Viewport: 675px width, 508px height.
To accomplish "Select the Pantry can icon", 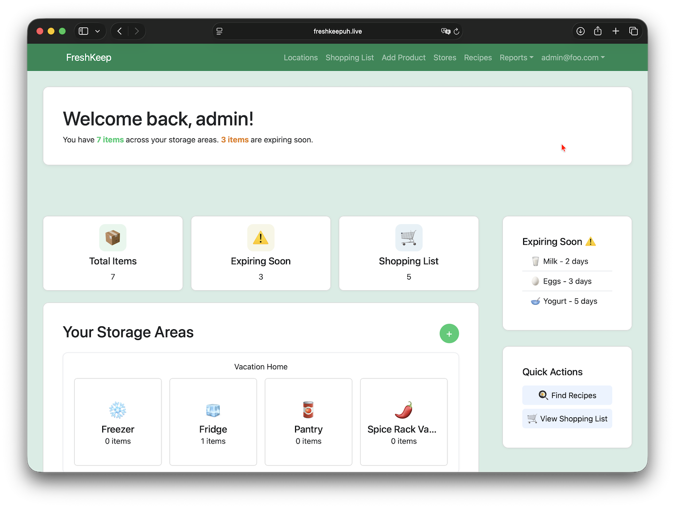I will pos(309,410).
